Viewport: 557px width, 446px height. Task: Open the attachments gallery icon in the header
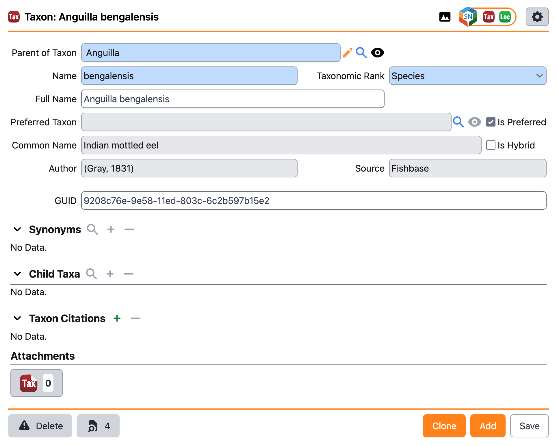coord(445,17)
